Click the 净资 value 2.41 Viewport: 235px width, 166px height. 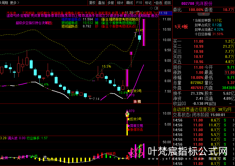[x=200, y=99]
